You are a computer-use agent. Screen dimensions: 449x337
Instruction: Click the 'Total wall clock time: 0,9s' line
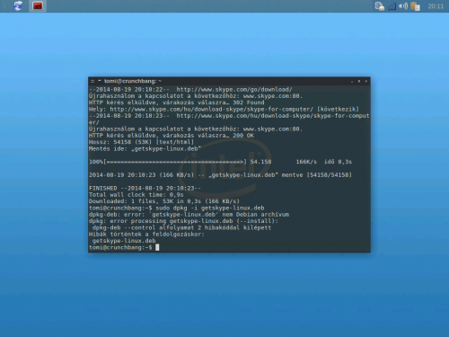click(x=136, y=195)
